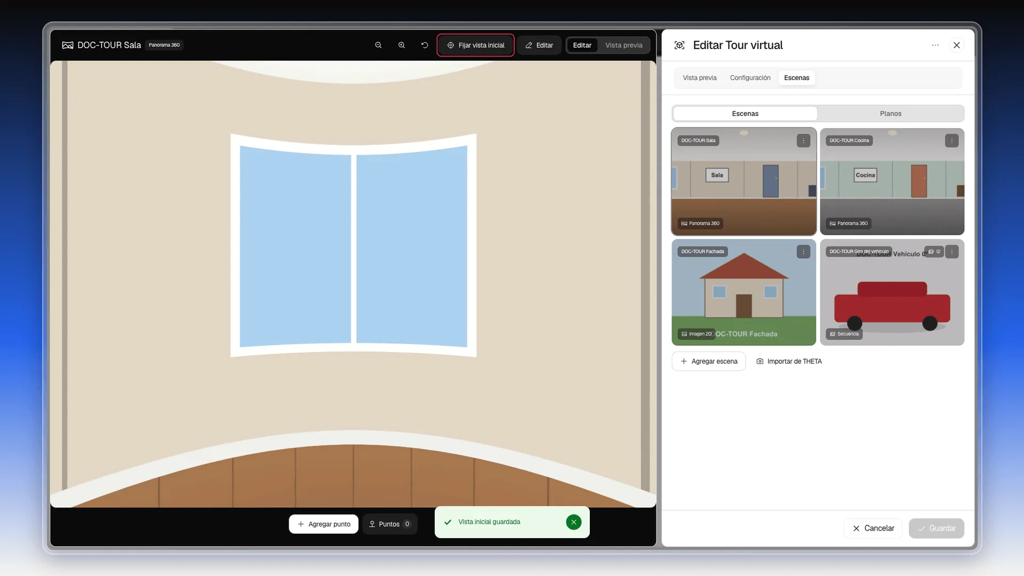Dismiss the Vista inicial guardada notification
Viewport: 1024px width, 576px height.
(x=573, y=522)
